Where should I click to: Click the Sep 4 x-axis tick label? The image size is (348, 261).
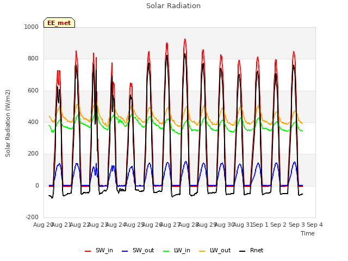click(315, 225)
